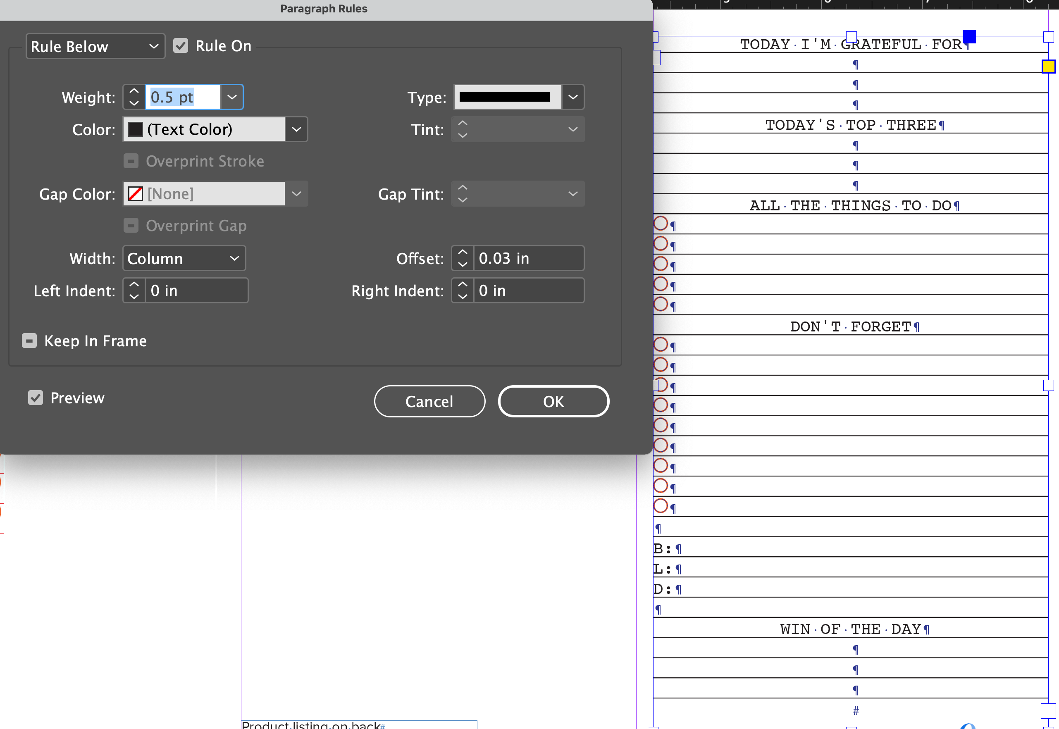Click the Offset stepper arrows
This screenshot has width=1059, height=729.
point(463,258)
